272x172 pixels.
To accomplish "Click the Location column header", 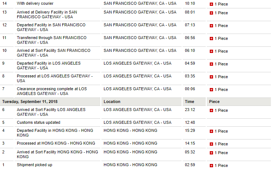I will pyautogui.click(x=112, y=102).
